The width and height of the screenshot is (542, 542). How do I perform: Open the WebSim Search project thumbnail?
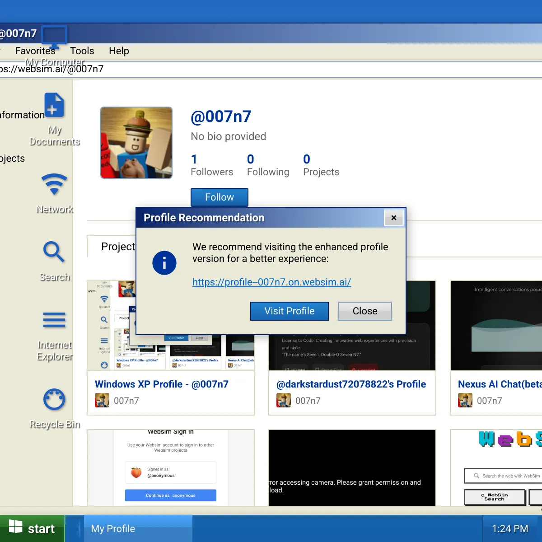pyautogui.click(x=496, y=468)
